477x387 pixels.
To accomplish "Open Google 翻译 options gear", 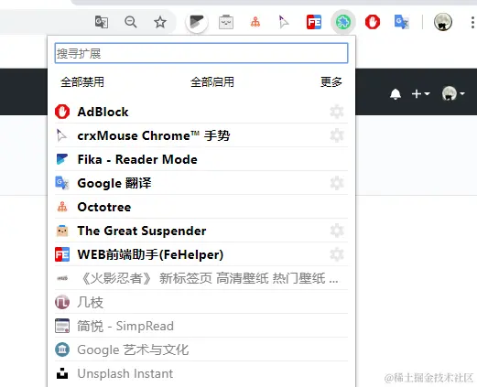I will [x=337, y=183].
